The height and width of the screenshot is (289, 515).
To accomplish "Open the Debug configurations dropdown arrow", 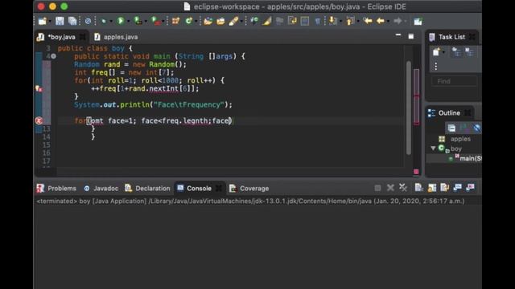I will click(111, 22).
